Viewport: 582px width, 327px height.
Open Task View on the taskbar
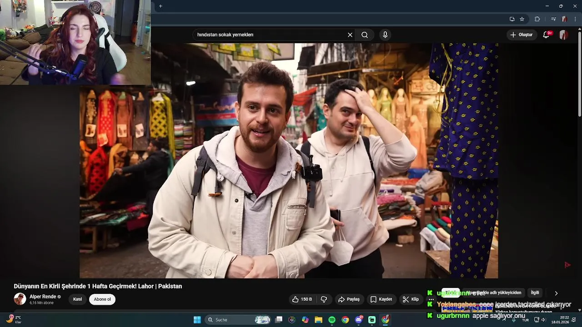(x=279, y=320)
